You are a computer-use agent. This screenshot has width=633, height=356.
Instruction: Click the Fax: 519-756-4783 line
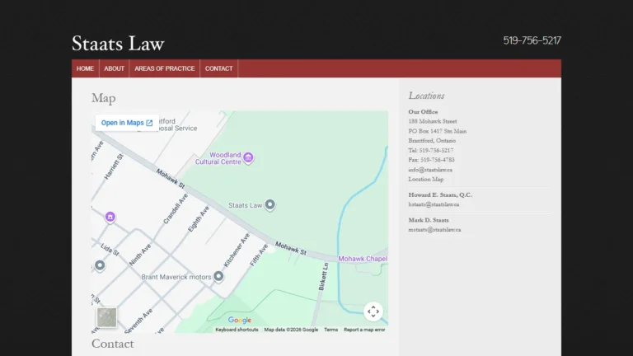(431, 160)
